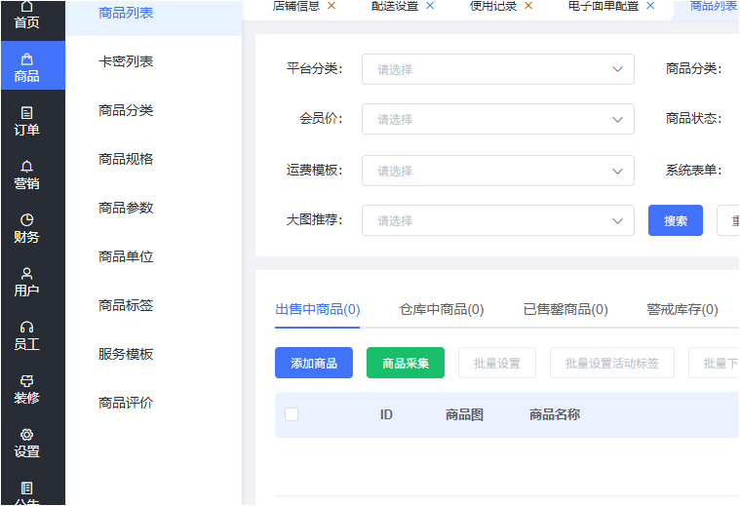740x506 pixels.
Task: Click the 商品图 column header
Action: [x=465, y=415]
